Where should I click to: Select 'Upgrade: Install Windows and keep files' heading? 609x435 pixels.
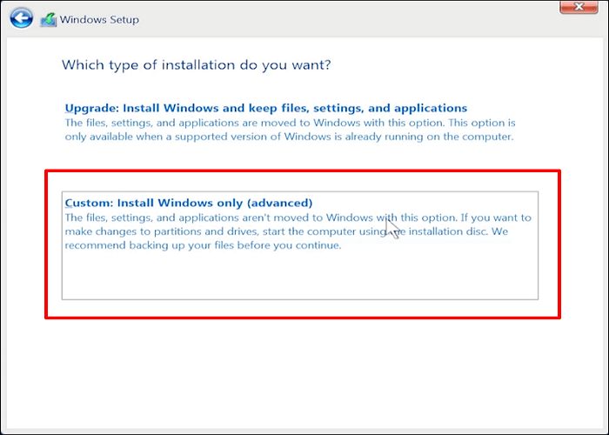tap(265, 108)
